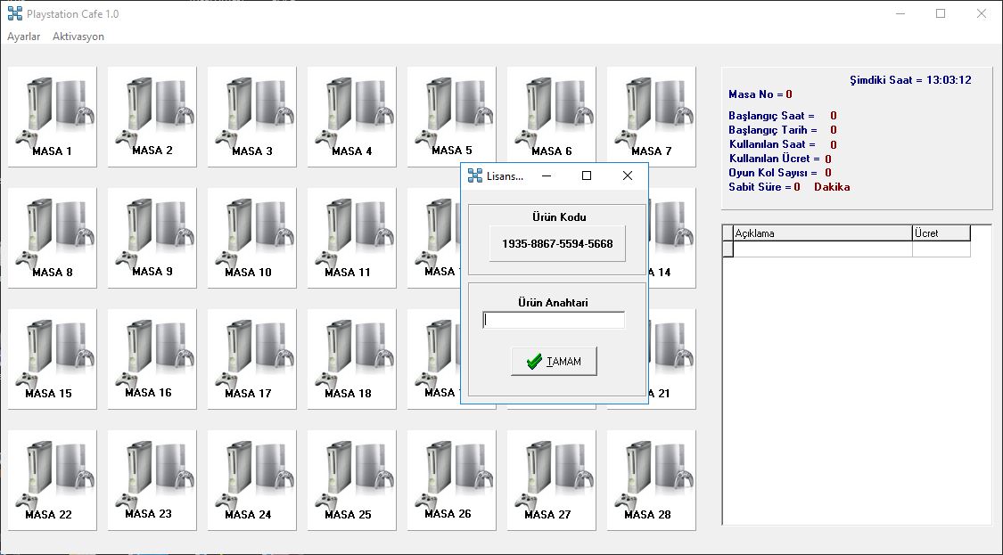
Task: Focus the Ürün Anahtari input field
Action: tap(554, 320)
